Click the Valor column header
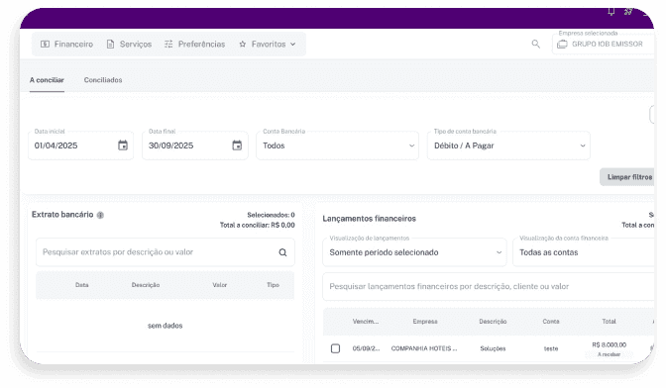666x388 pixels. tap(220, 285)
